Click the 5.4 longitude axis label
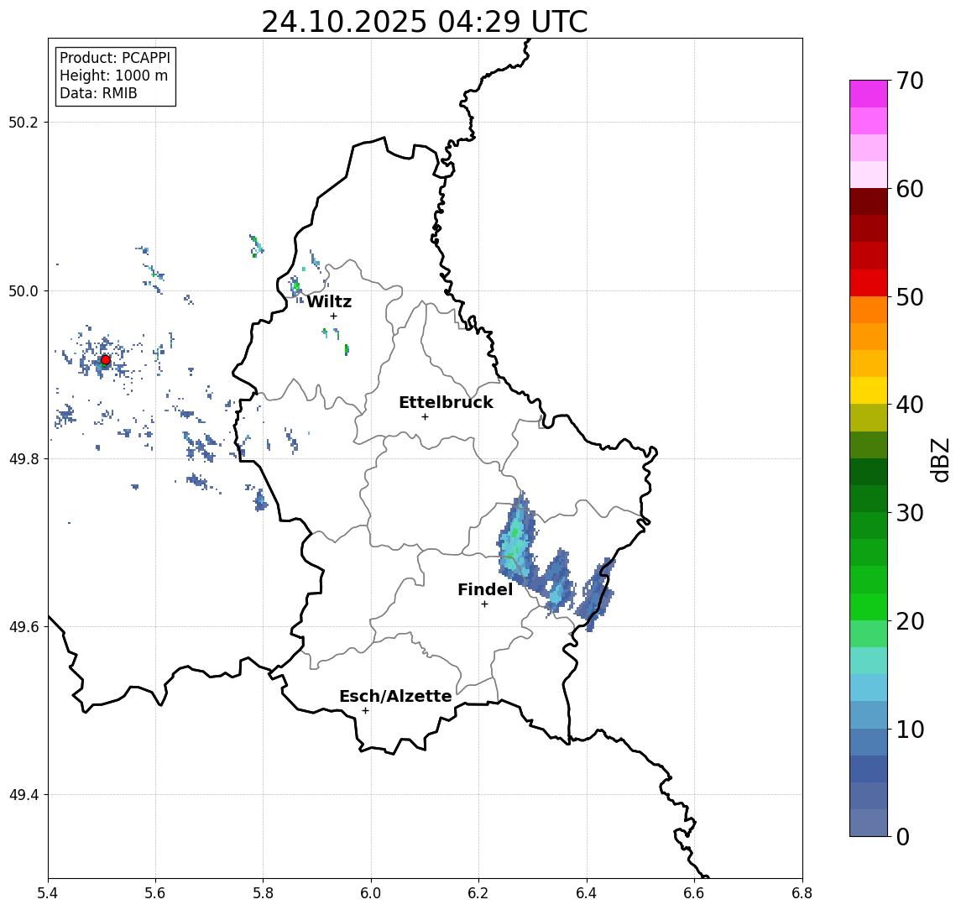 [x=48, y=893]
